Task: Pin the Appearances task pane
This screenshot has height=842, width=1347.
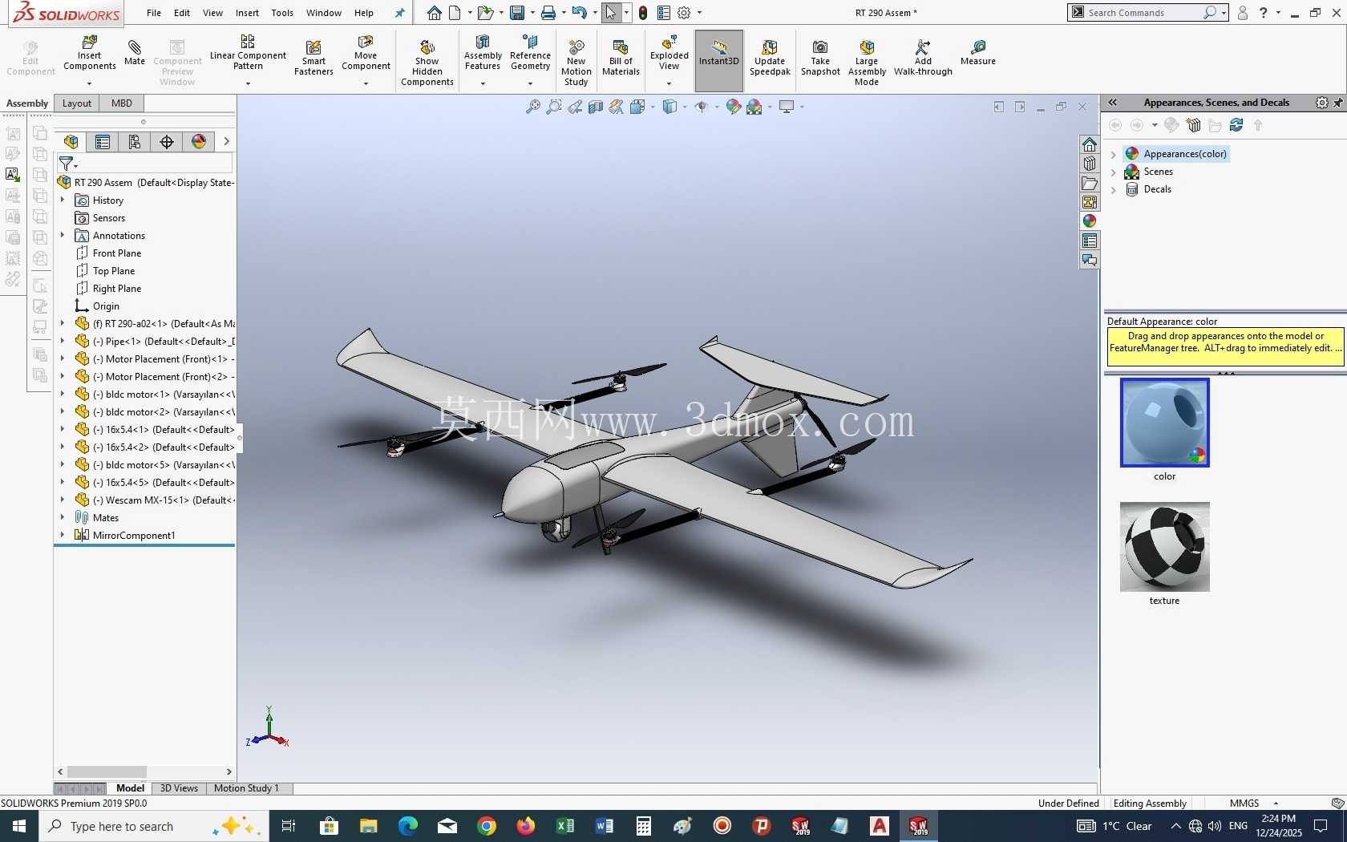Action: (x=1337, y=103)
